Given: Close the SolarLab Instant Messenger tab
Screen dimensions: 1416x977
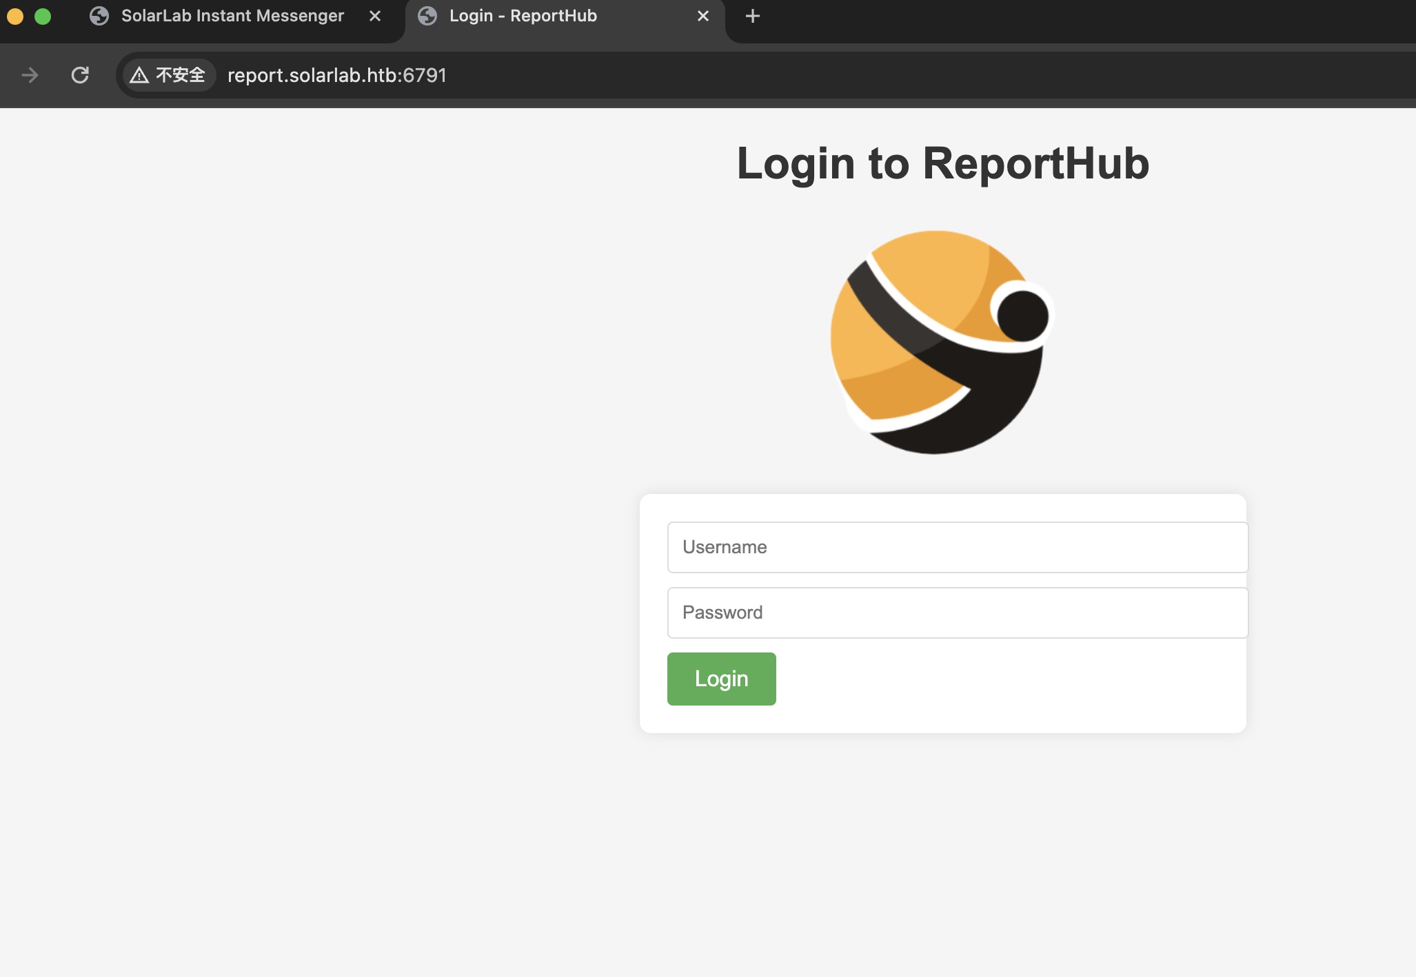Looking at the screenshot, I should [x=375, y=16].
